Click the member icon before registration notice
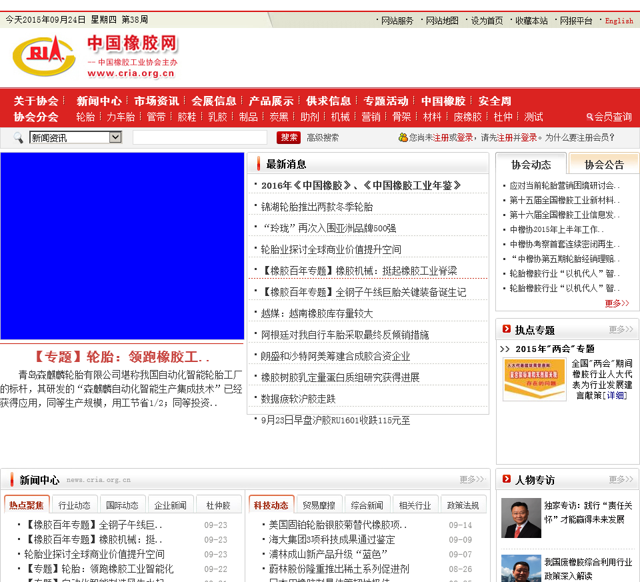Viewport: 640px width, 582px height. point(403,137)
